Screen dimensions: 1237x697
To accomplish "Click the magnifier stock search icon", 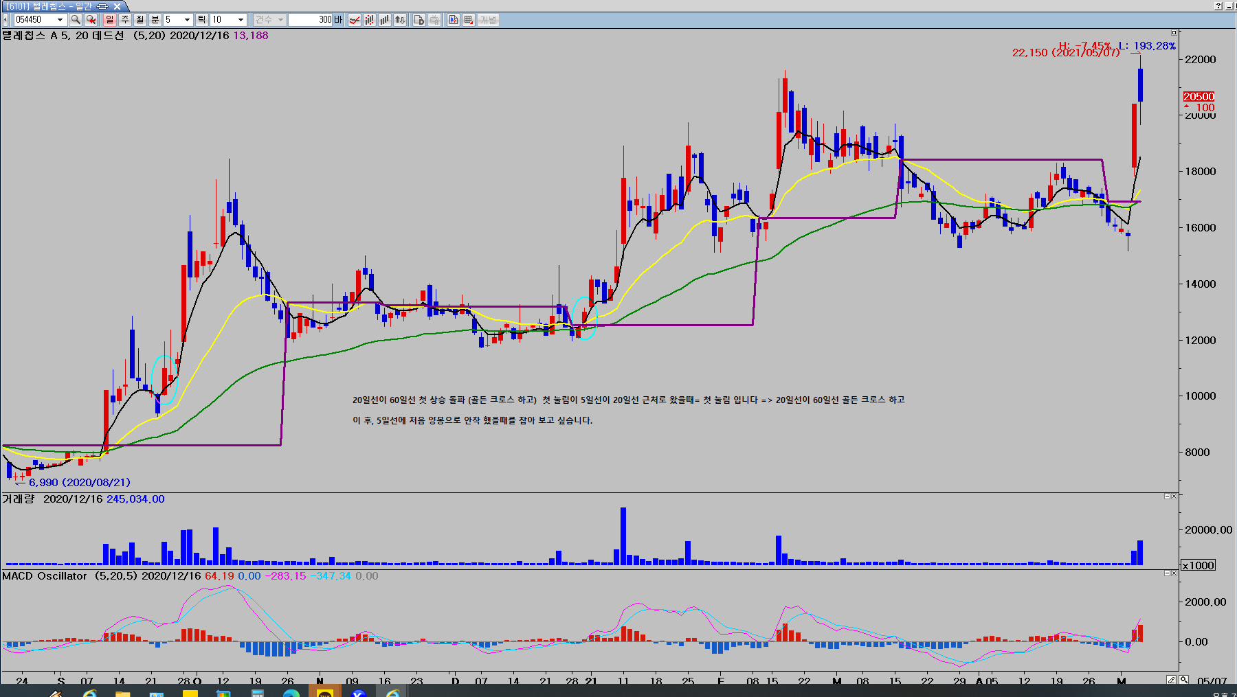I will (x=76, y=20).
